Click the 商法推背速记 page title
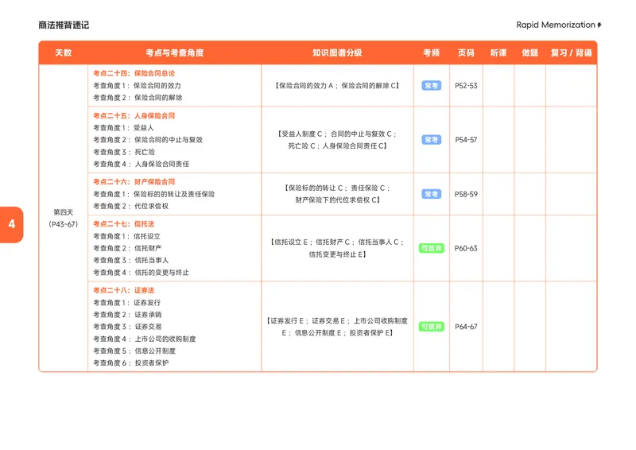The image size is (636, 450). (64, 25)
